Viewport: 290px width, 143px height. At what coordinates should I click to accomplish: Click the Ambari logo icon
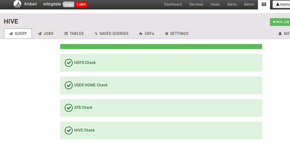point(17,4)
